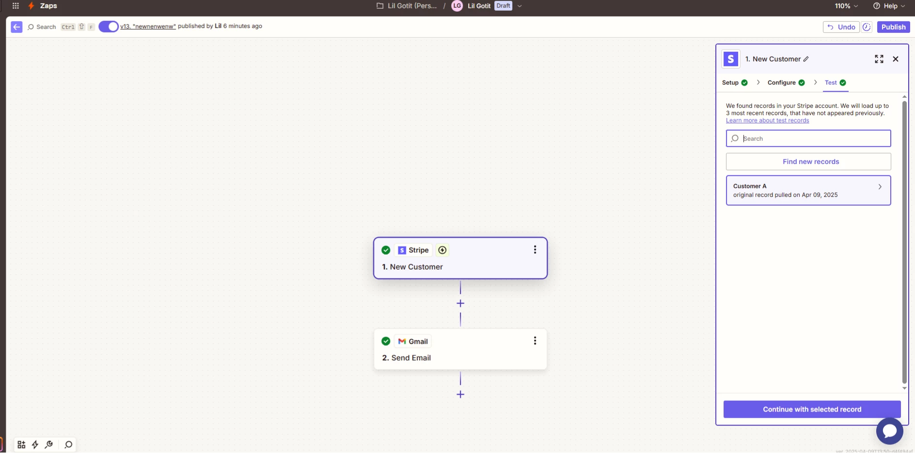Toggle the Zap on/off switch

click(x=109, y=27)
